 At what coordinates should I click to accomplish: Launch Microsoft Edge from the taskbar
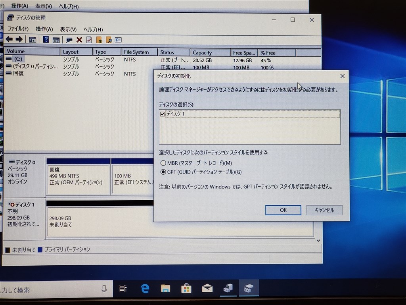click(x=145, y=288)
